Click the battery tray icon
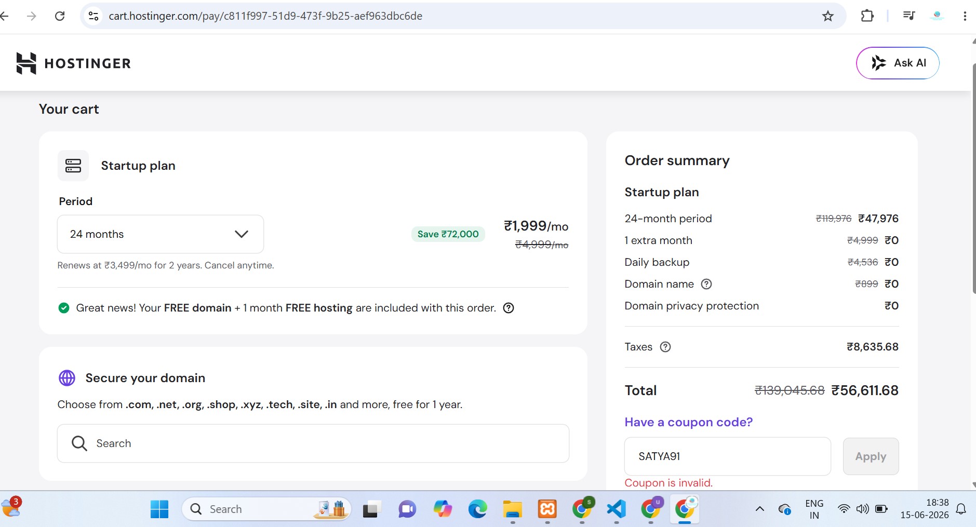The width and height of the screenshot is (976, 527). pyautogui.click(x=881, y=509)
